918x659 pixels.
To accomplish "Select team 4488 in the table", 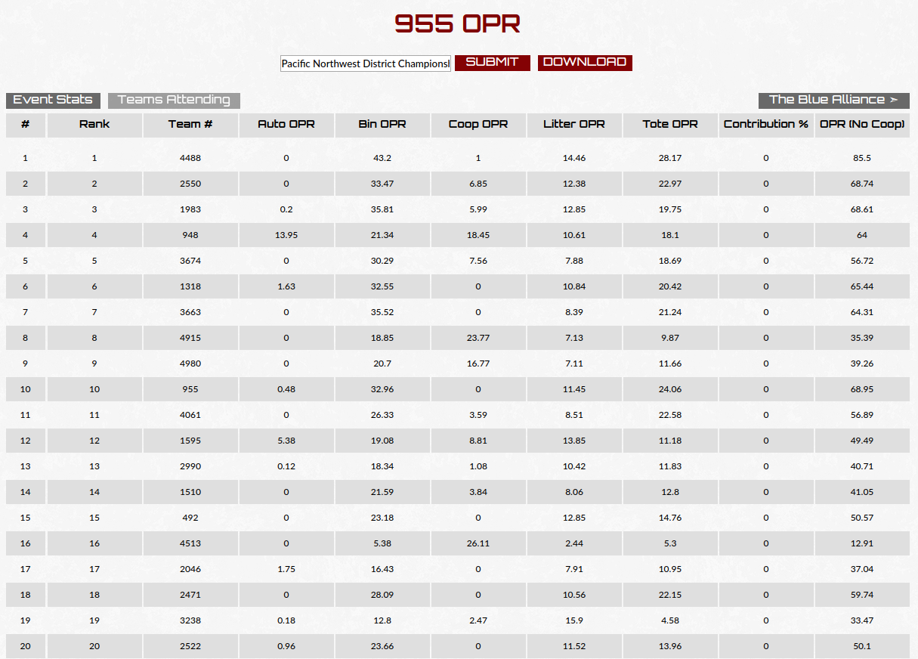I will 190,158.
